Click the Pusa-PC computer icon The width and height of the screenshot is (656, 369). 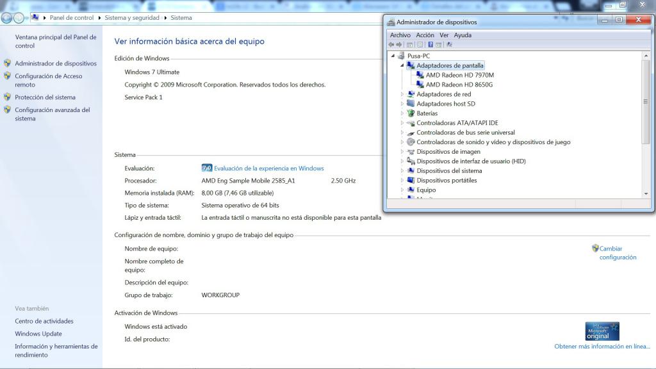(x=401, y=56)
